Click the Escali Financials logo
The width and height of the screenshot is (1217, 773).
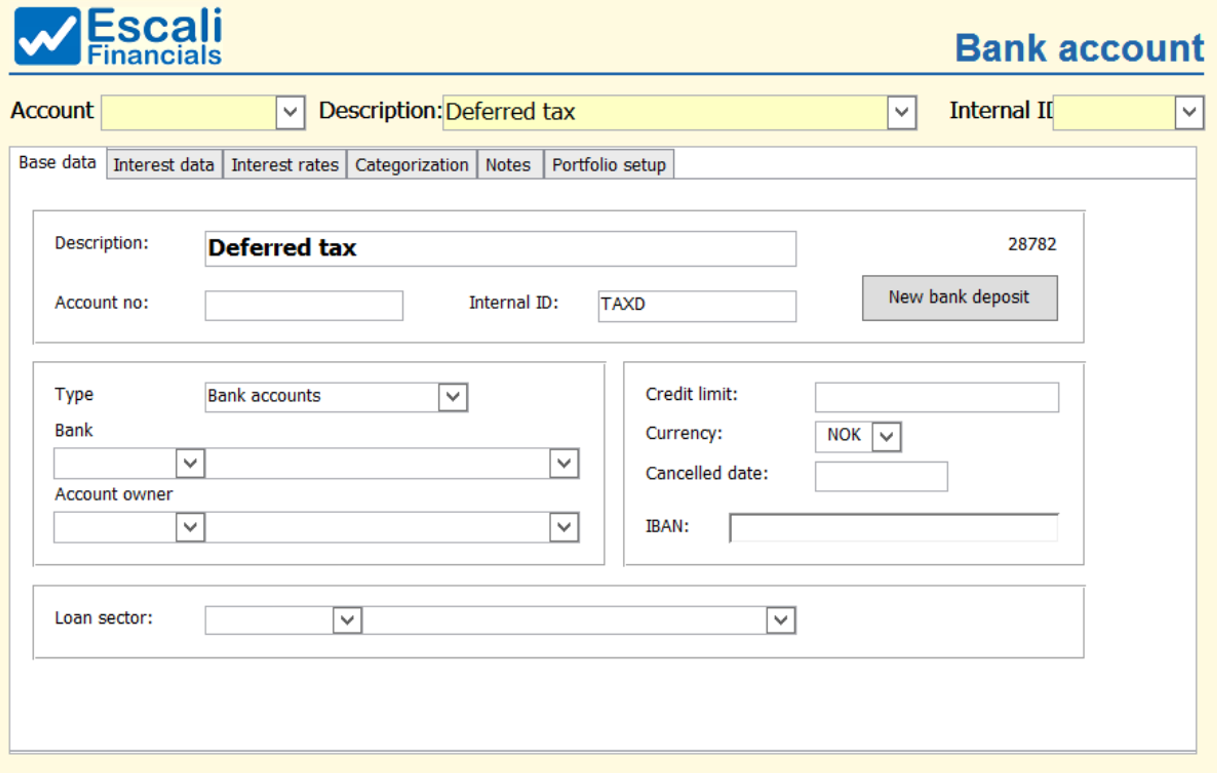118,36
